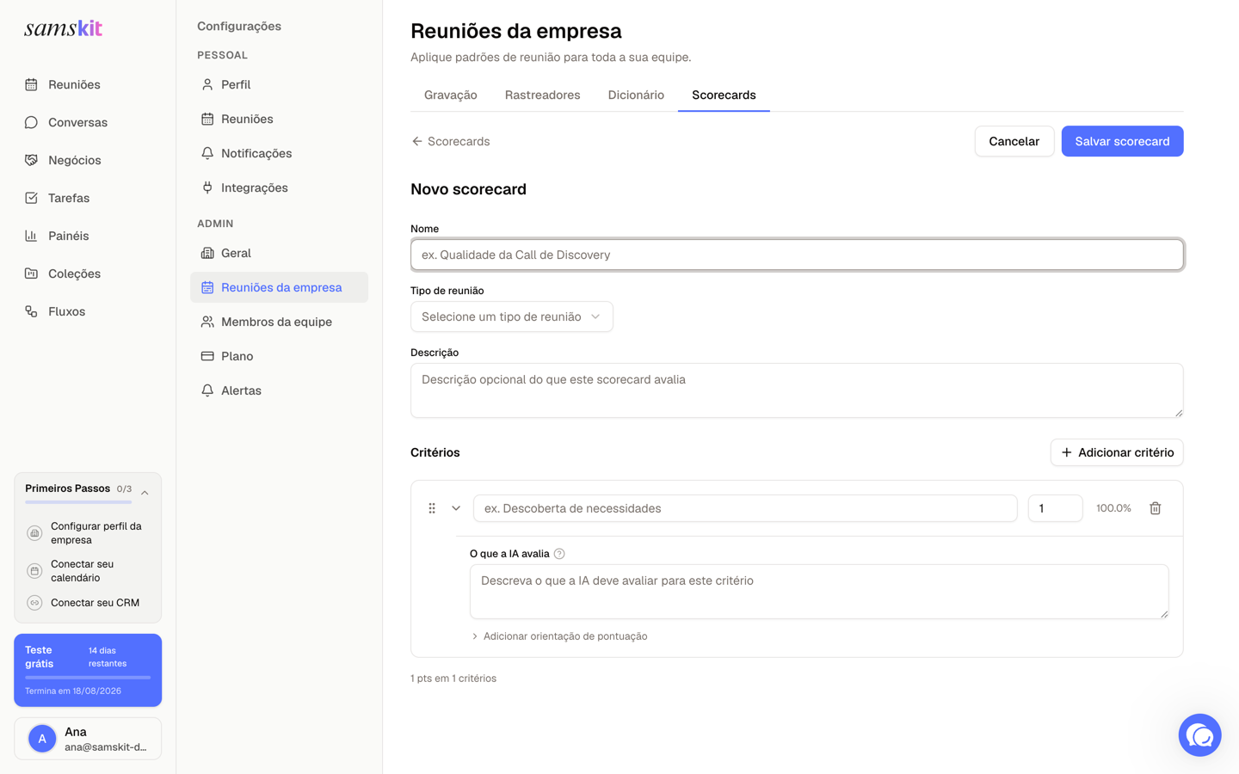This screenshot has height=774, width=1239.
Task: Switch to Rastreadores tab
Action: coord(542,95)
